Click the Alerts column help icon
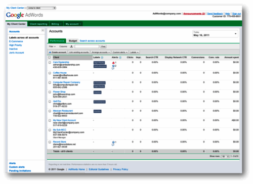The image size is (253, 184). [x=120, y=58]
